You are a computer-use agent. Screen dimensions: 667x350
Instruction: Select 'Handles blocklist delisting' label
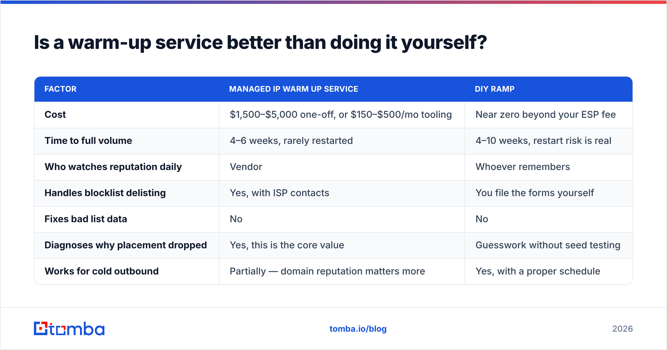coord(105,193)
